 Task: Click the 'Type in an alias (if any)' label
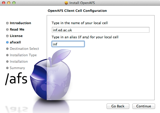(x=85, y=37)
